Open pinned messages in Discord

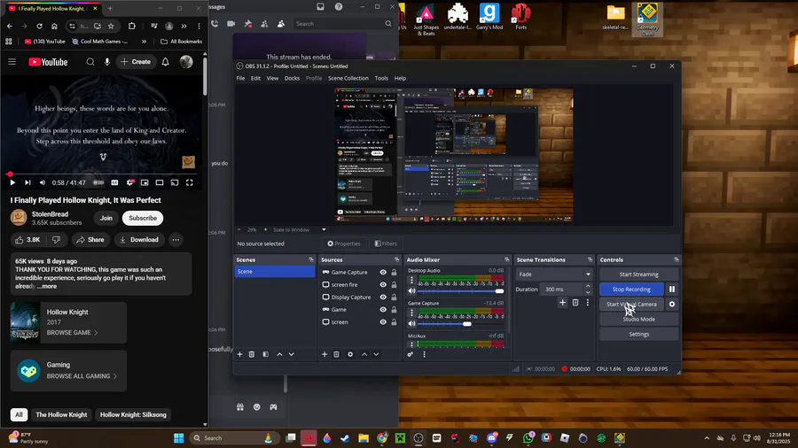(248, 23)
